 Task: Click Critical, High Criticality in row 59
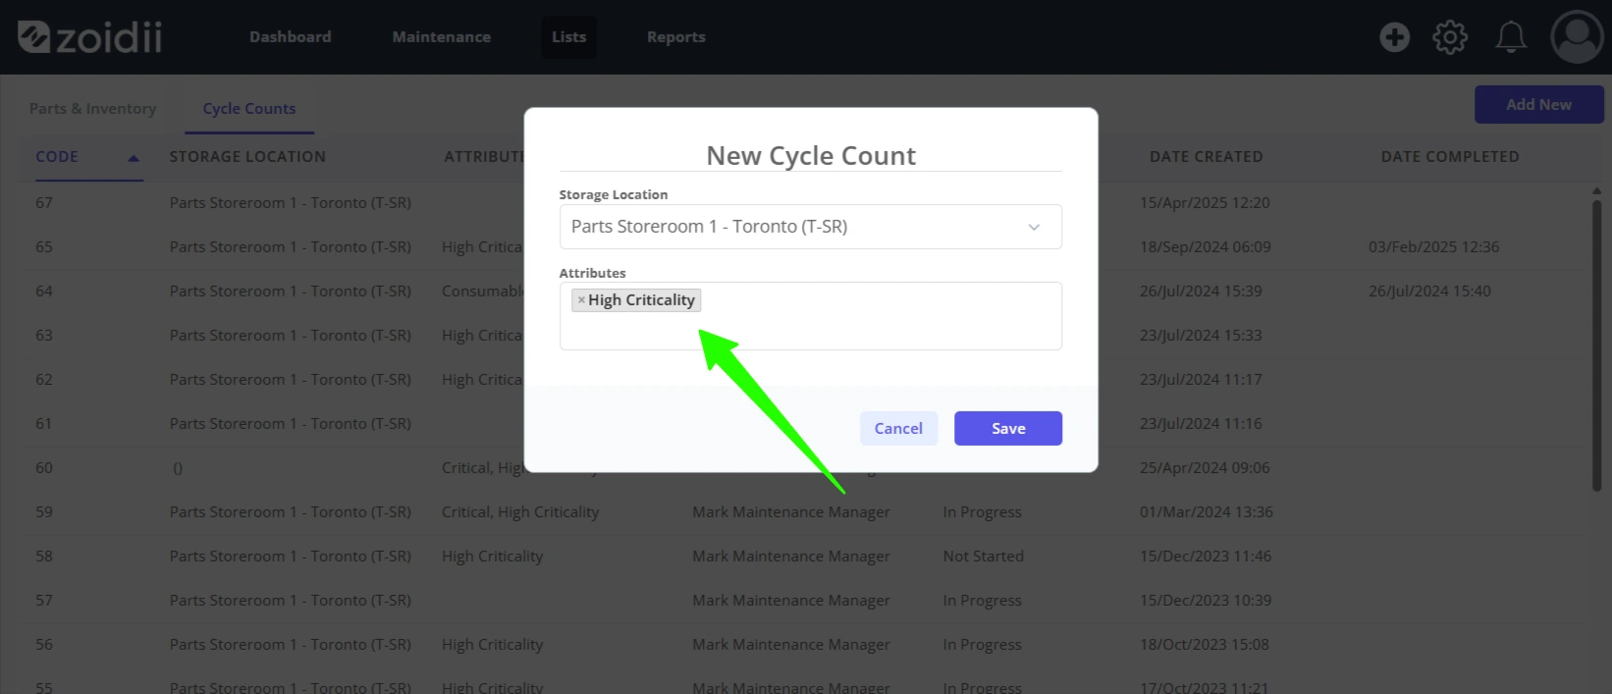(520, 512)
